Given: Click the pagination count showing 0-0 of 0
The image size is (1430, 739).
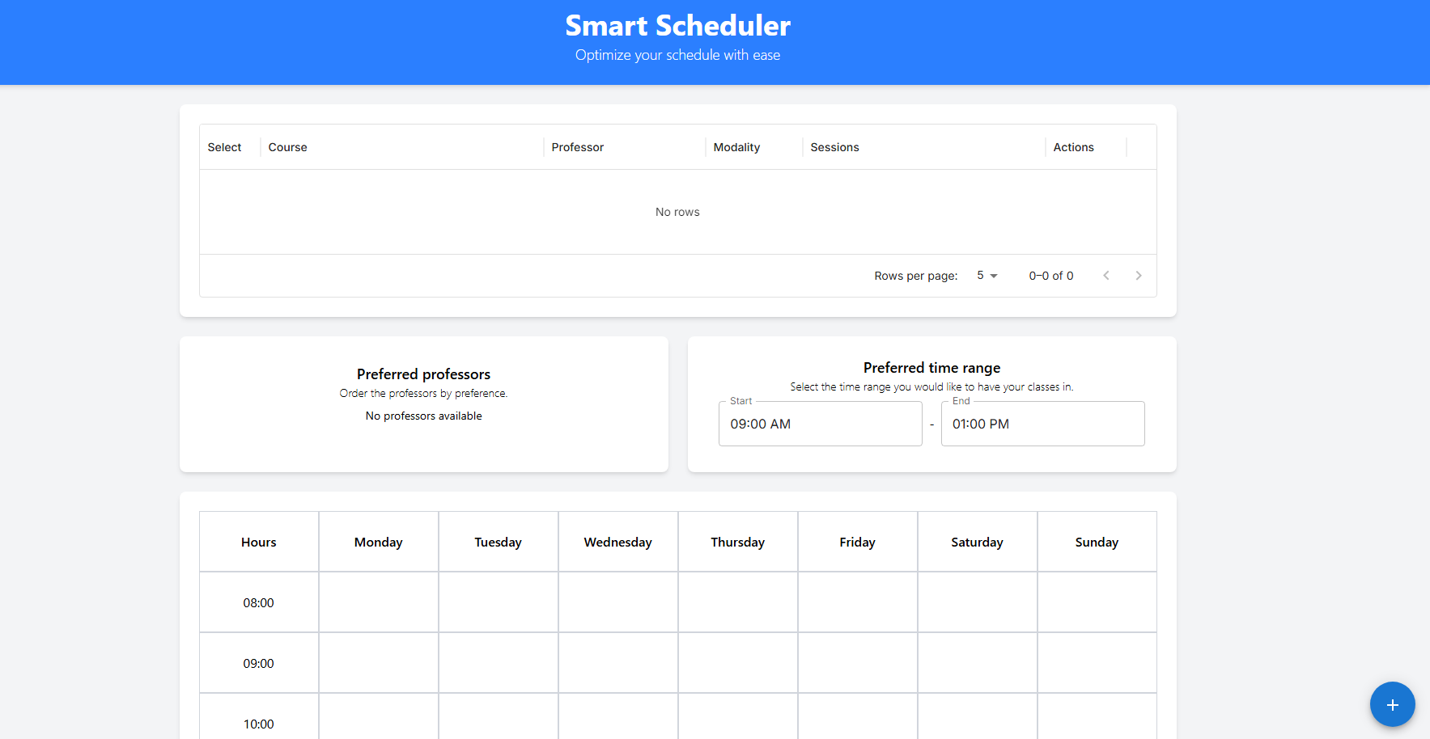Looking at the screenshot, I should point(1050,275).
